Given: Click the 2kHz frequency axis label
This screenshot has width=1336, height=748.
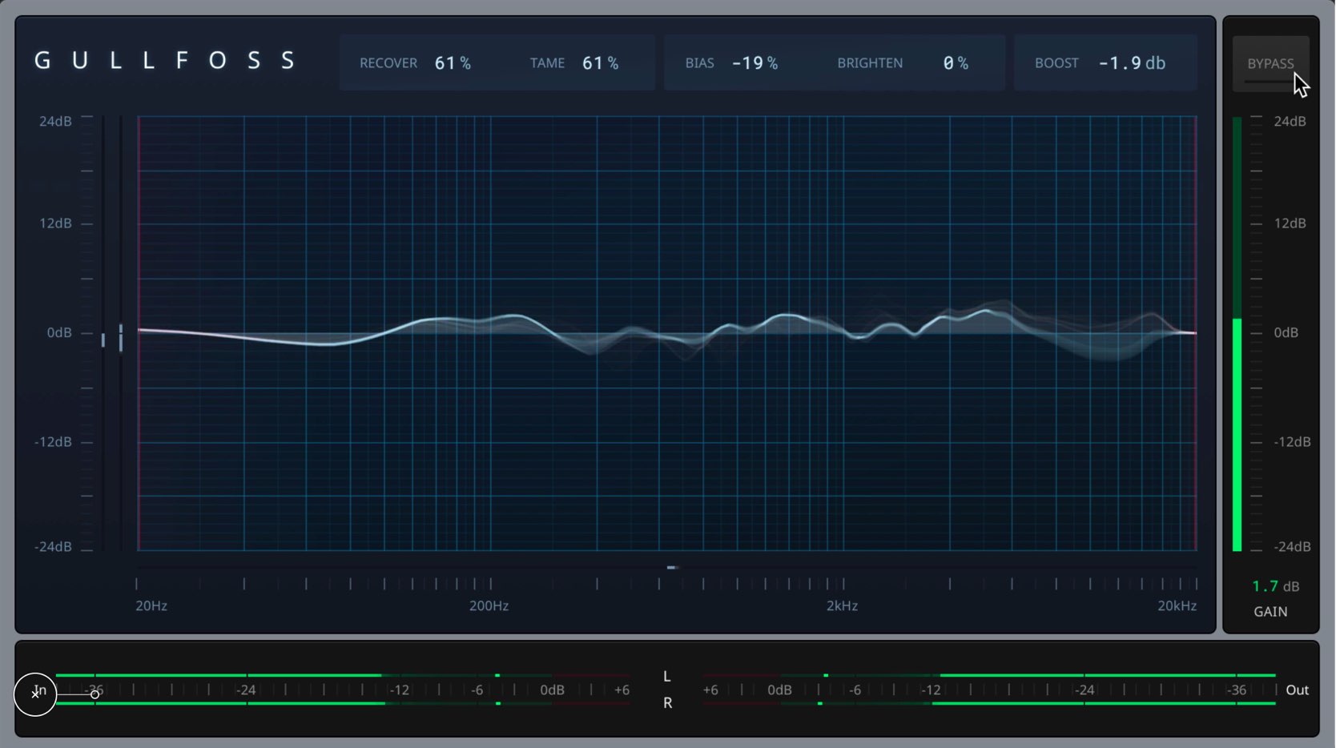Looking at the screenshot, I should [842, 606].
